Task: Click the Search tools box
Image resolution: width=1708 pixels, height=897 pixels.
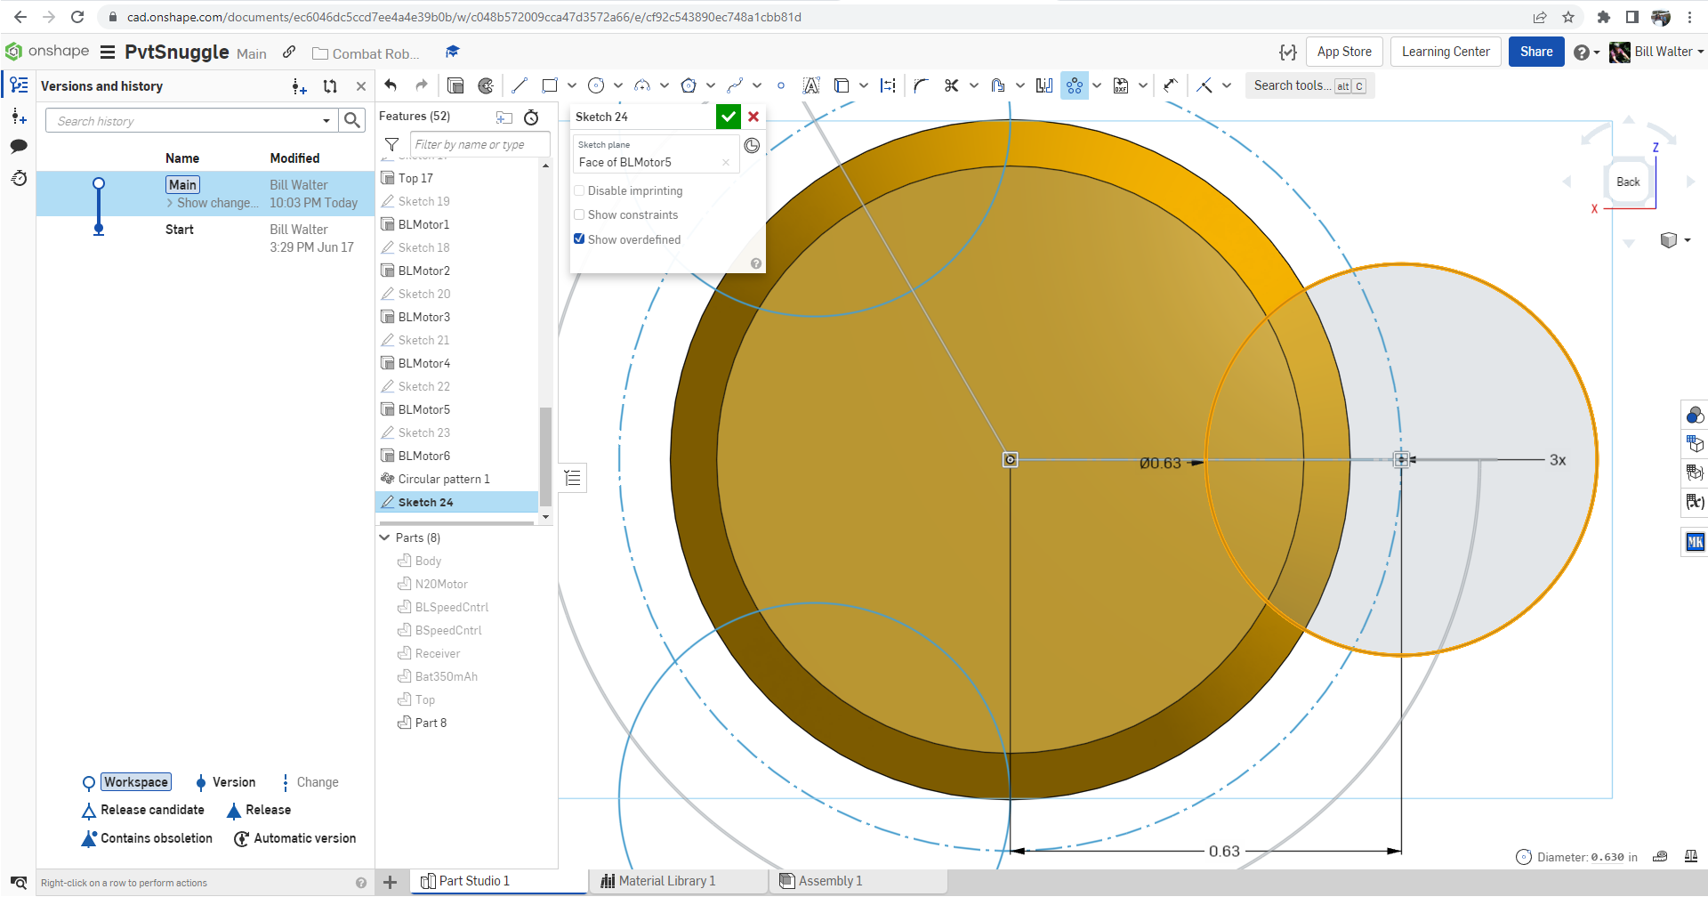Action: coord(1309,85)
